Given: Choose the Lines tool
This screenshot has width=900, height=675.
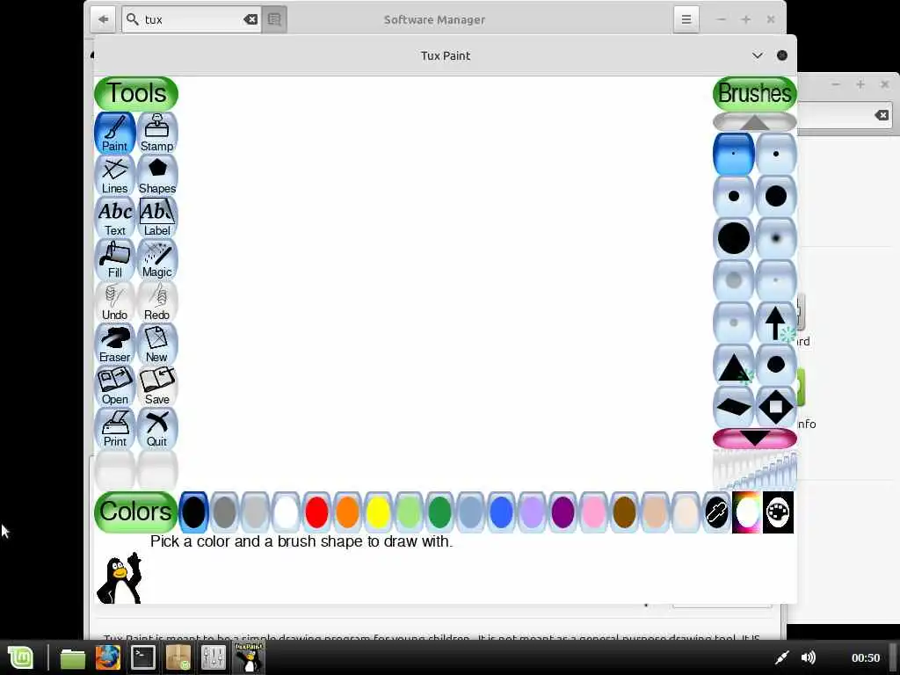Looking at the screenshot, I should pyautogui.click(x=115, y=176).
